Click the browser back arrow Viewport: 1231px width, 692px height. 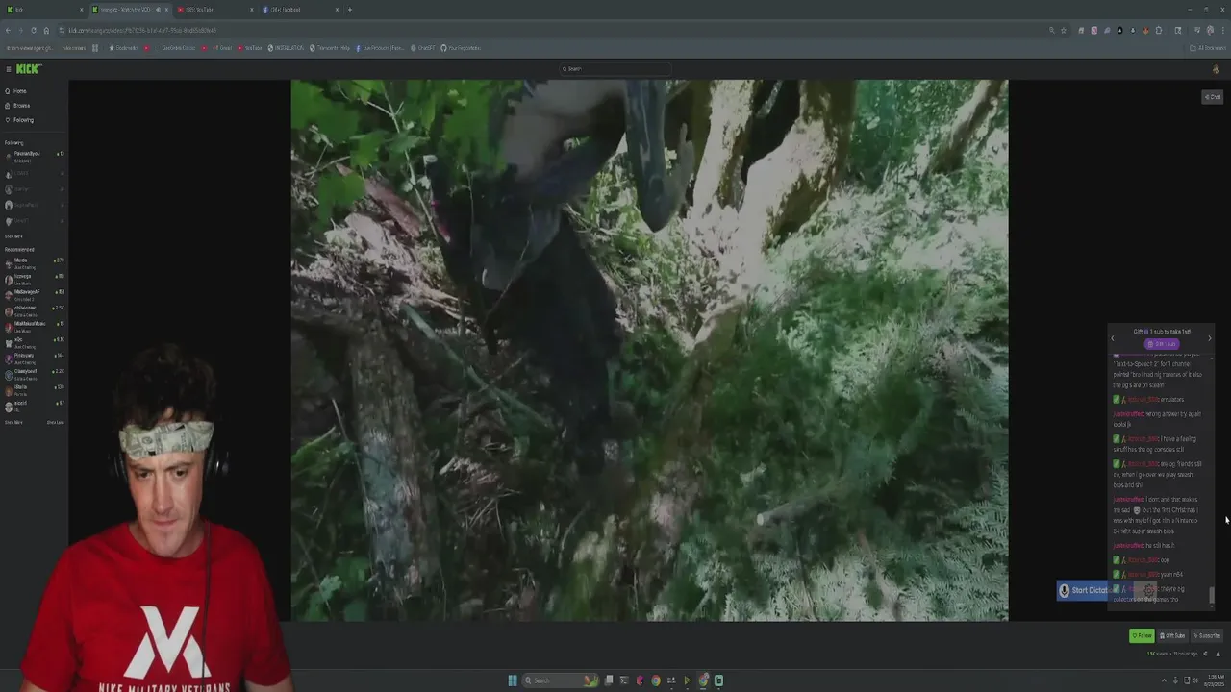click(x=8, y=30)
